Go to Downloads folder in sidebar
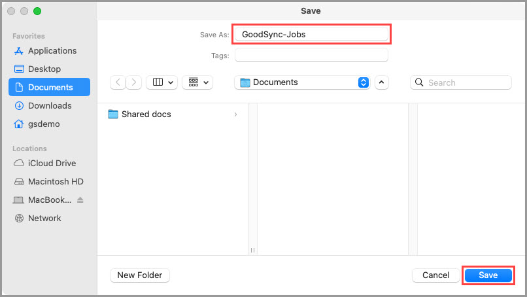 [x=49, y=105]
